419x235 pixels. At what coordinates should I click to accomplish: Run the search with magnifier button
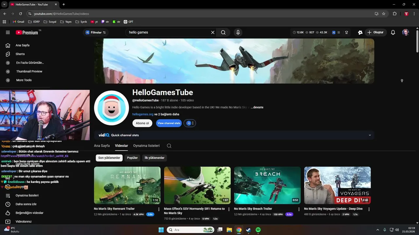(x=223, y=32)
